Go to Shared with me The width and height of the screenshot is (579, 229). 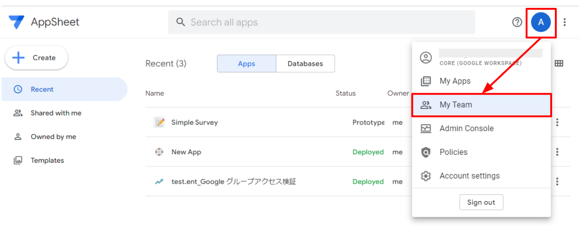[x=64, y=113]
